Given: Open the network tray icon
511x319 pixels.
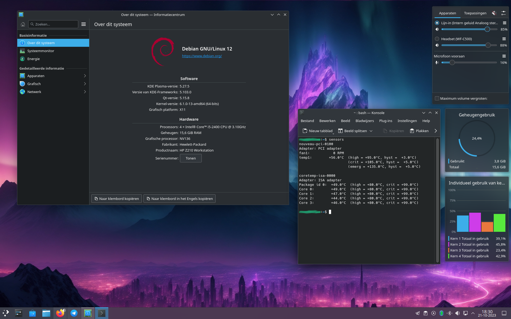Looking at the screenshot, I should click(x=465, y=313).
